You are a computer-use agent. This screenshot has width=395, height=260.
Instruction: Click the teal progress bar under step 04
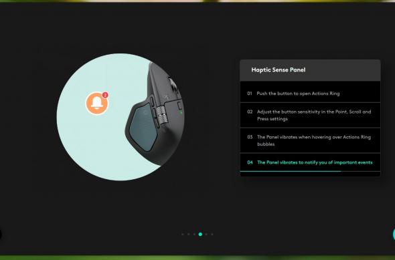(291, 171)
